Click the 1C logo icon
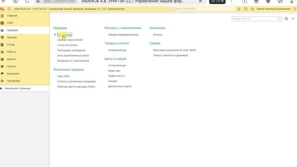 coord(2,9)
